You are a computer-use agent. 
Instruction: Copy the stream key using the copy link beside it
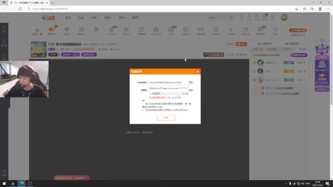(x=191, y=90)
